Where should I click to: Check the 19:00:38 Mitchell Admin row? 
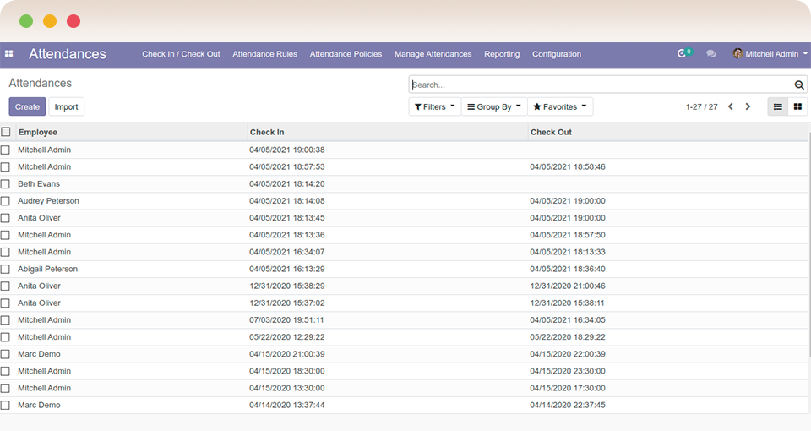[5, 150]
